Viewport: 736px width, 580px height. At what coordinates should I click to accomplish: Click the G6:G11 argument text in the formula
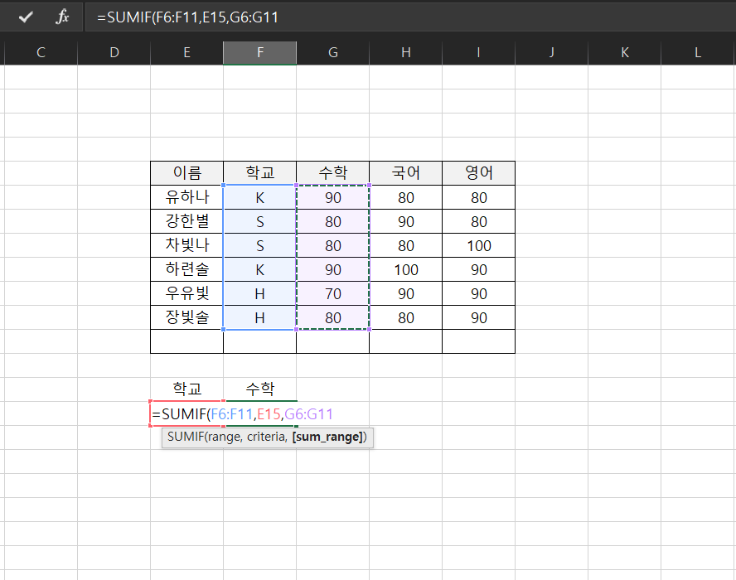pyautogui.click(x=300, y=412)
